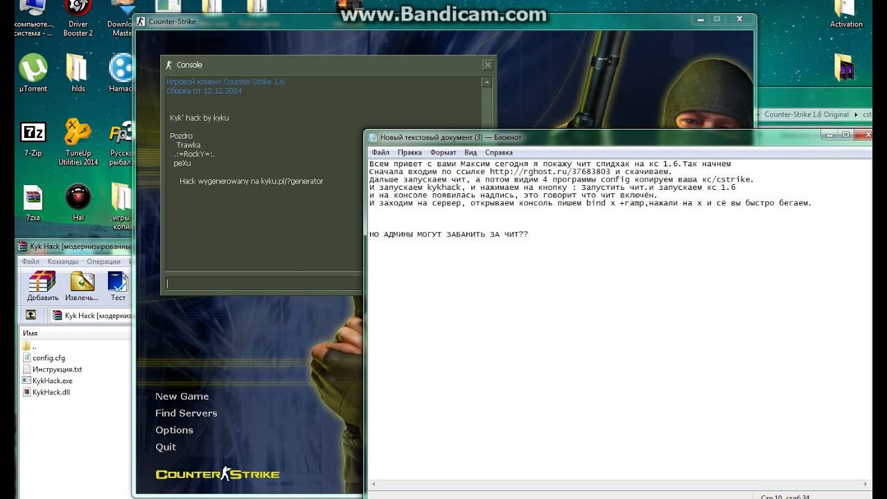Click the Notepad horizontal scrollbar right arrow
This screenshot has height=499, width=887.
pyautogui.click(x=866, y=484)
